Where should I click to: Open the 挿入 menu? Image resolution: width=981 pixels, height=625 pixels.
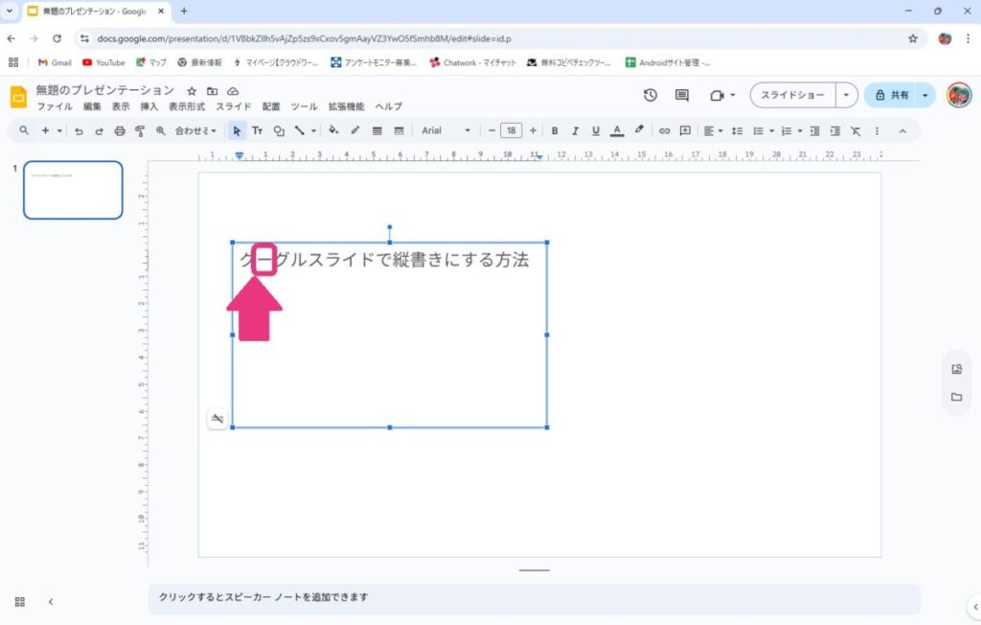point(148,106)
